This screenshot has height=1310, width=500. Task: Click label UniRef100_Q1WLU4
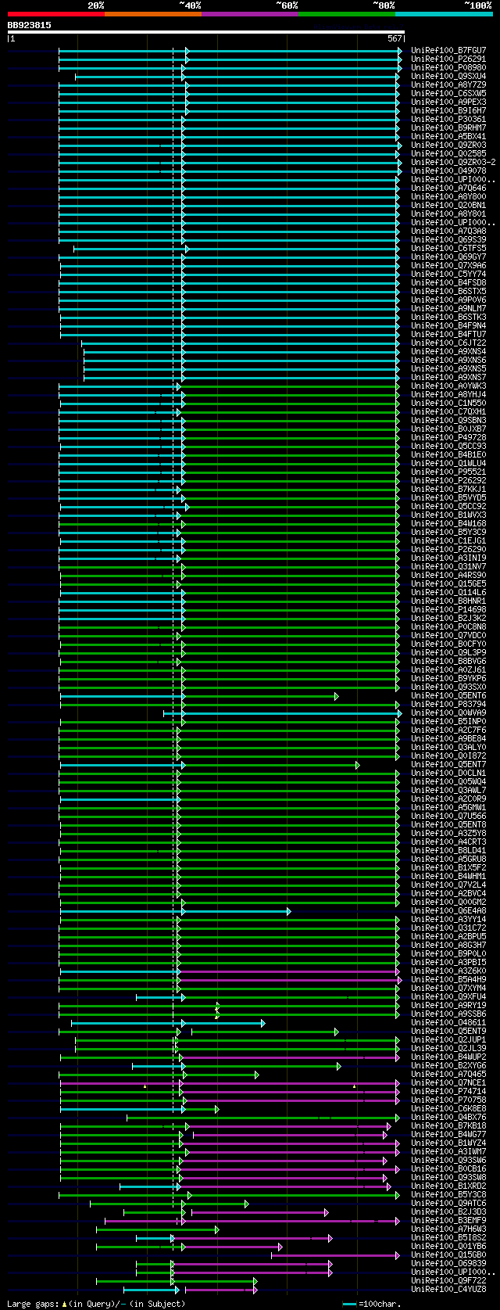click(x=448, y=463)
